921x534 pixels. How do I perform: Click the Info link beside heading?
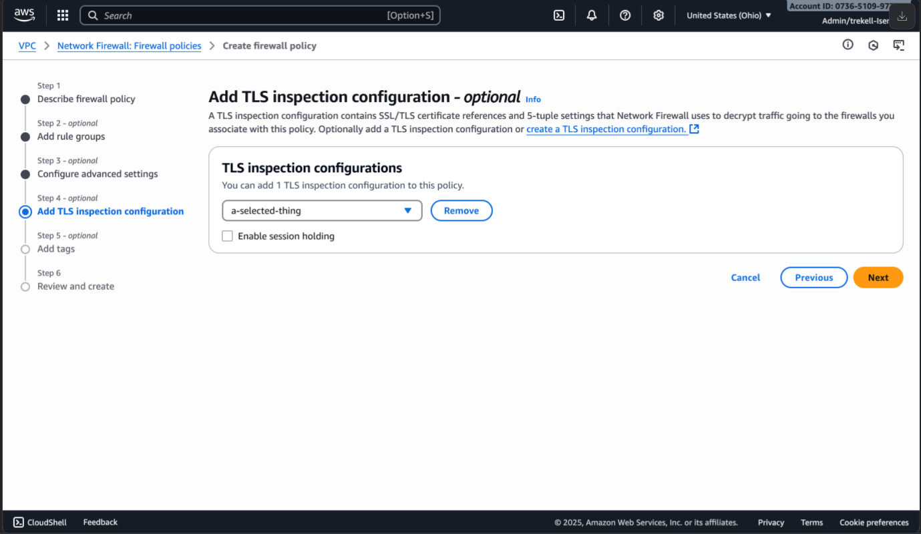point(533,99)
